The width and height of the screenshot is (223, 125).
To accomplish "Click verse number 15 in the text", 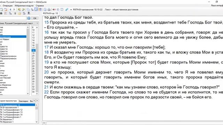I will point(46,22).
